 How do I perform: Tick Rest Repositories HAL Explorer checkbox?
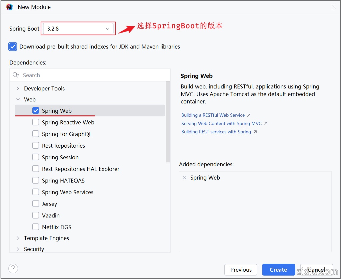[36, 169]
